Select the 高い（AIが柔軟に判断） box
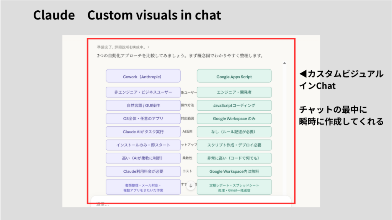392x220 pixels. pos(143,158)
